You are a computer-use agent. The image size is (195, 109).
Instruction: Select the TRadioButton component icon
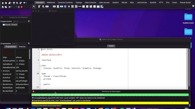point(69,7)
